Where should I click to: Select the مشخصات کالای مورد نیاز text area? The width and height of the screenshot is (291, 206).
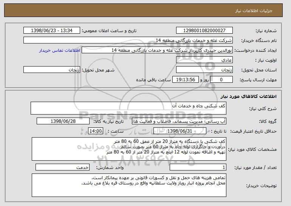(x=129, y=149)
